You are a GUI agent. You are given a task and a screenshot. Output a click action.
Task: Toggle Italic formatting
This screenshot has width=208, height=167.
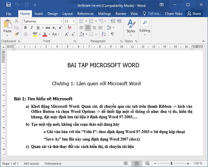point(32,28)
